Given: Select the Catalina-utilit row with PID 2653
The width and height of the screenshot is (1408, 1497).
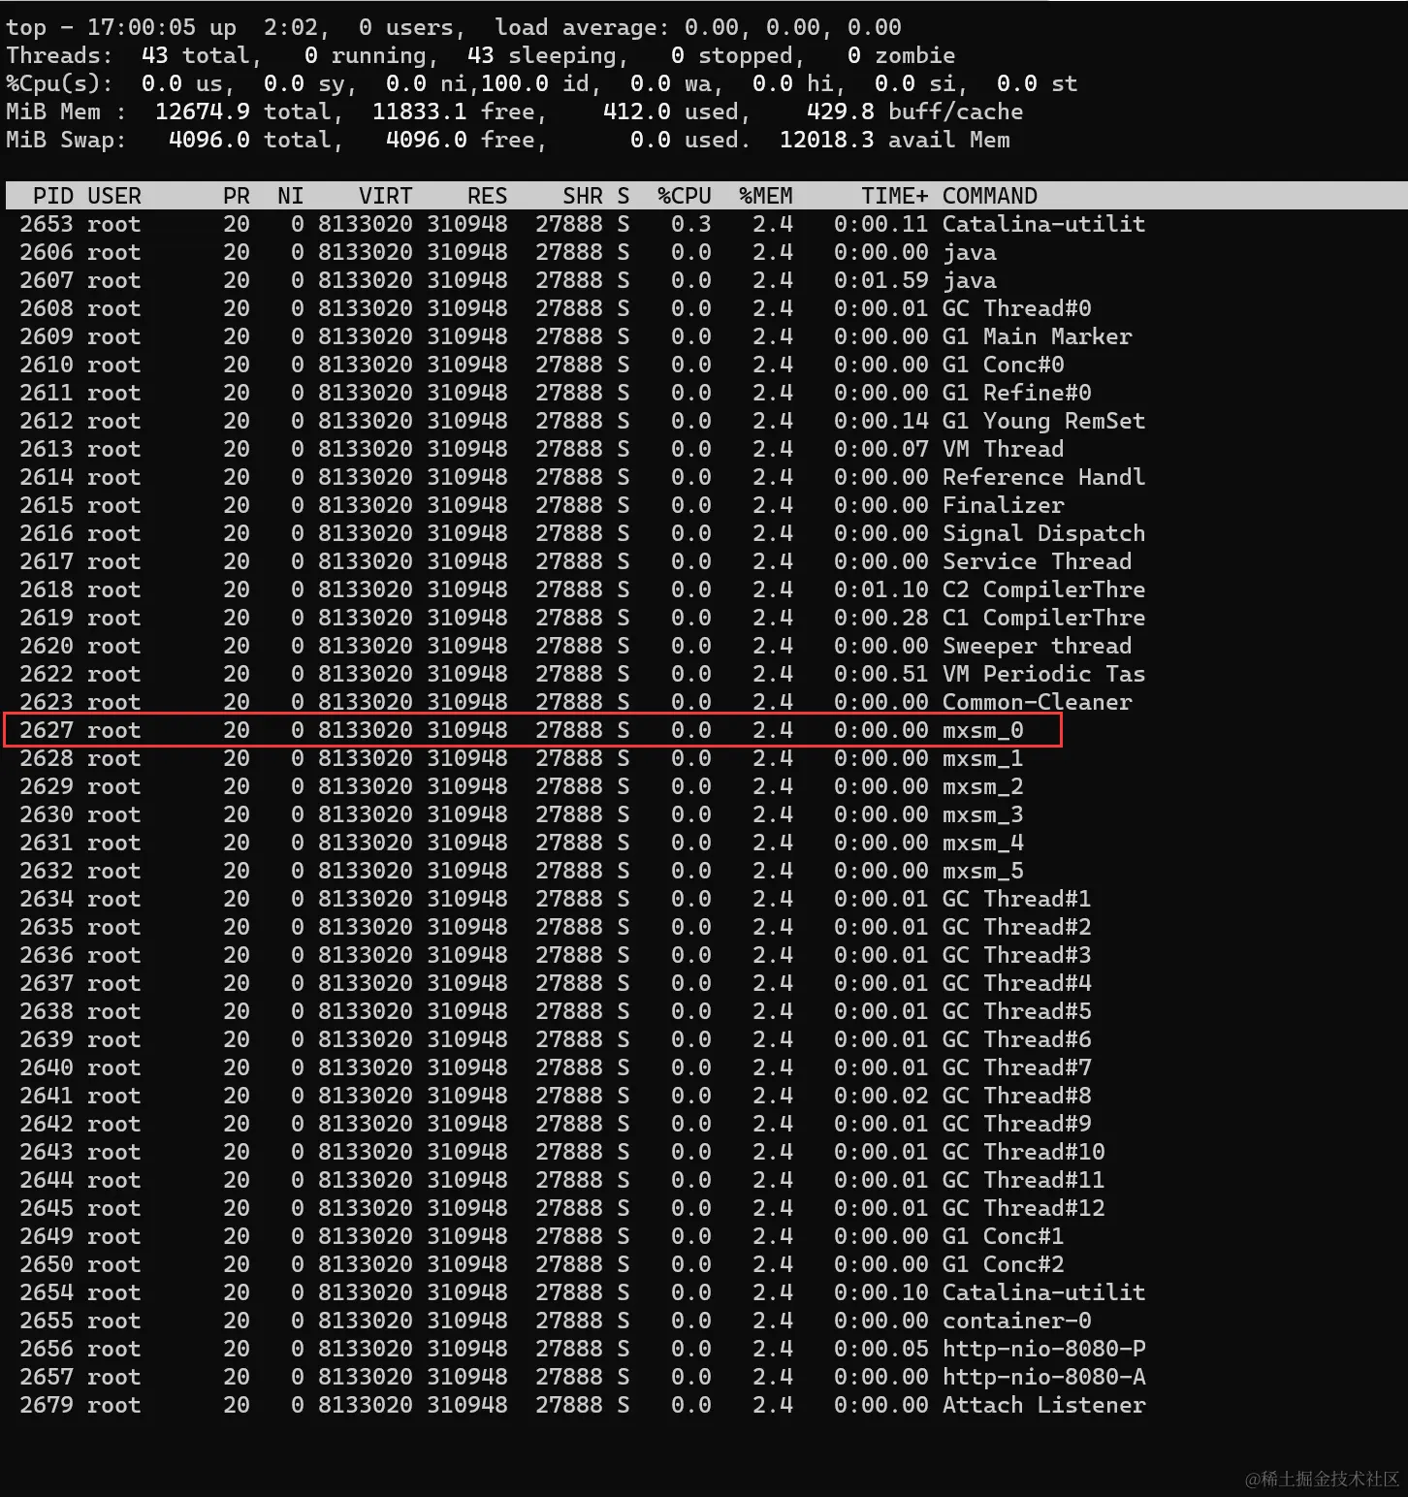Looking at the screenshot, I should point(582,224).
